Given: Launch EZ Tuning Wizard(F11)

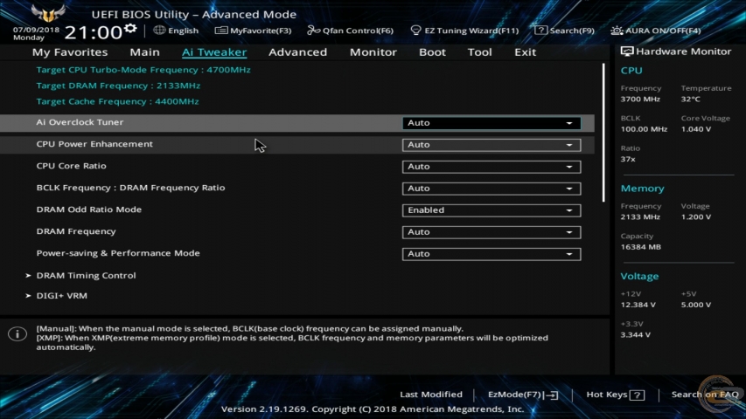Looking at the screenshot, I should (x=464, y=31).
